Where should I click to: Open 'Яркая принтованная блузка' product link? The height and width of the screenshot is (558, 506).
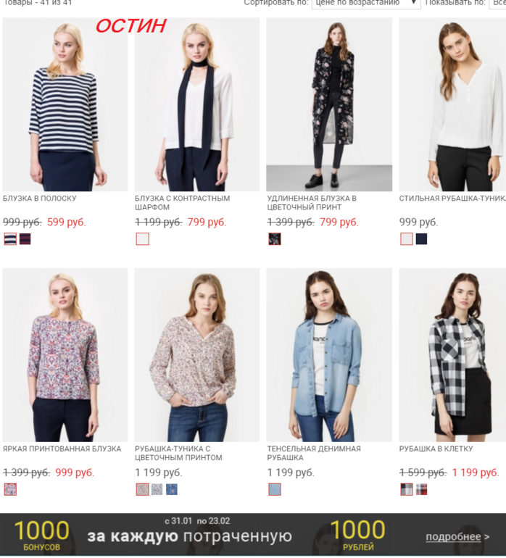click(62, 449)
